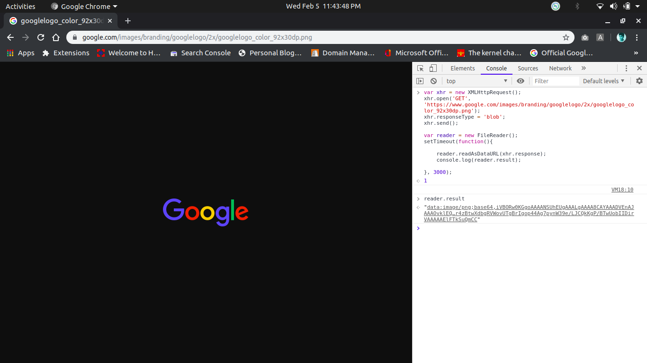The image size is (647, 363).
Task: Click the 'A' extension icon
Action: click(600, 37)
